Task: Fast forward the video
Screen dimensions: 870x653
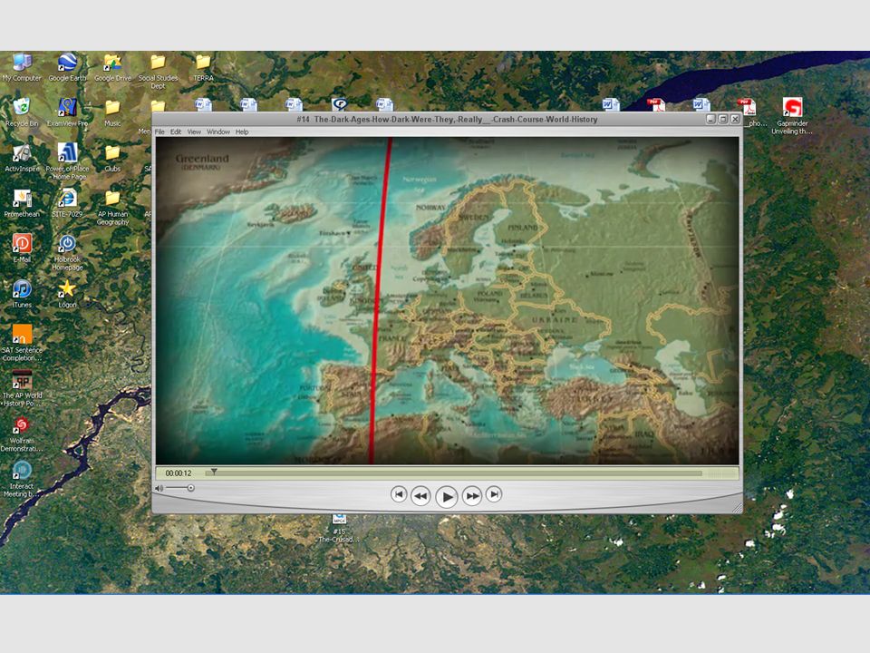Action: point(471,495)
